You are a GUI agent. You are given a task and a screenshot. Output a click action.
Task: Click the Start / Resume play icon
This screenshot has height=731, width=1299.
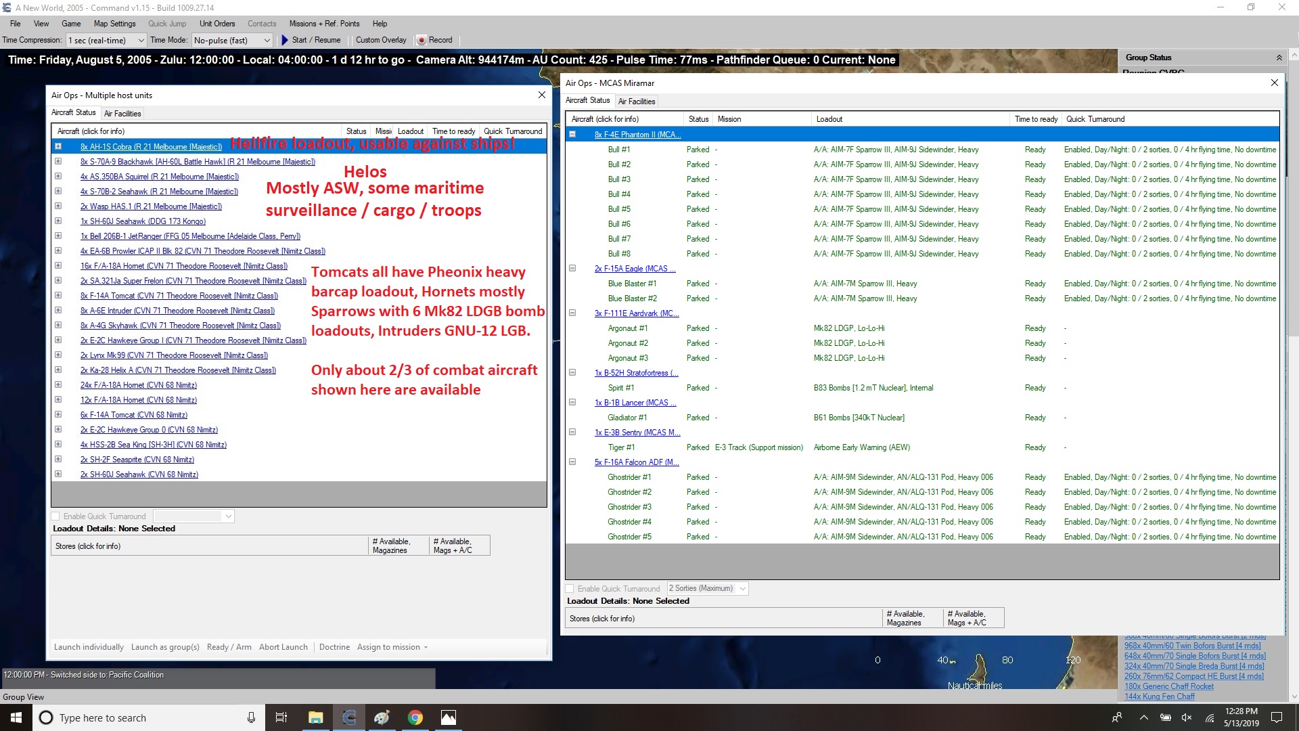point(285,40)
